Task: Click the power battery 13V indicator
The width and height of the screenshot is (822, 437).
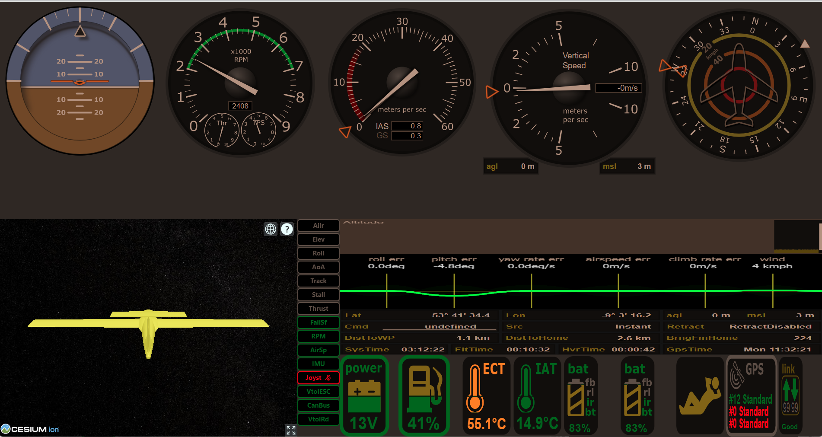Action: point(364,396)
